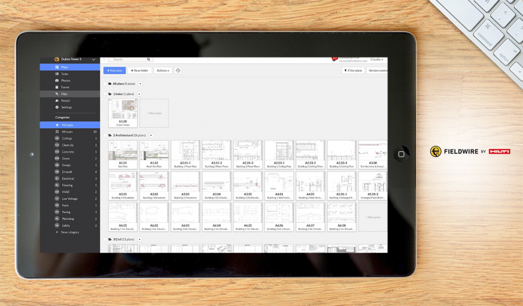Open the Plans section in the sidebar
523x306 pixels.
click(65, 67)
